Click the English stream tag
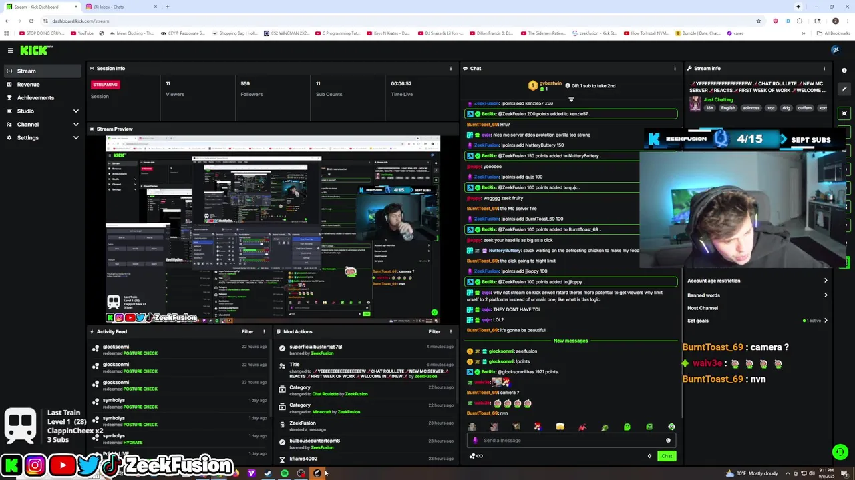This screenshot has height=480, width=855. (728, 108)
